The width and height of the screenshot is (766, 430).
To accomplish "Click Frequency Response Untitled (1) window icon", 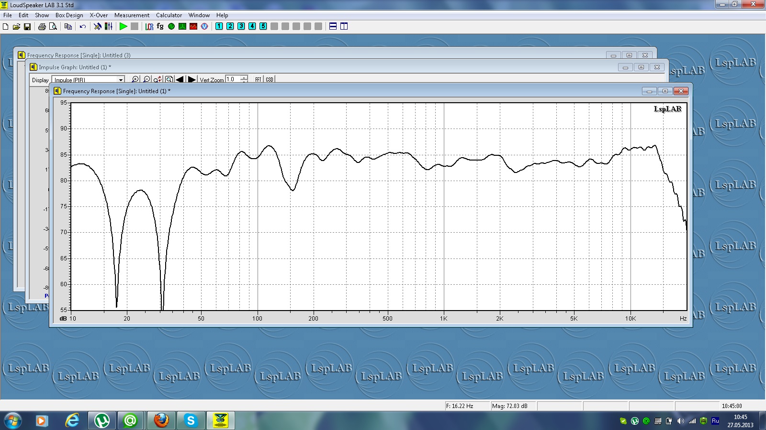I will [x=57, y=91].
